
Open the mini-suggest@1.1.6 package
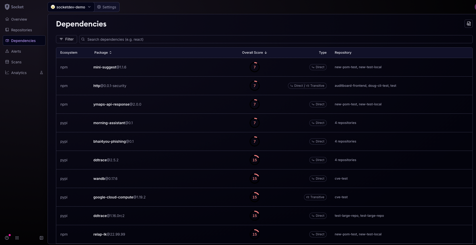tap(110, 67)
